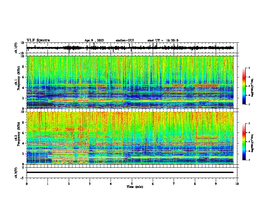Click the "-3" tick on ch.1 color bar
This screenshot has height=206, width=267.
(x=249, y=68)
